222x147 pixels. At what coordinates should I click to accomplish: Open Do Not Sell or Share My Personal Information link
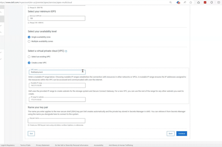72,145
